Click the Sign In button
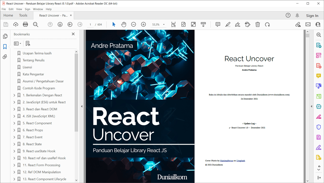Screen dimensions: 324x183 click(312, 16)
